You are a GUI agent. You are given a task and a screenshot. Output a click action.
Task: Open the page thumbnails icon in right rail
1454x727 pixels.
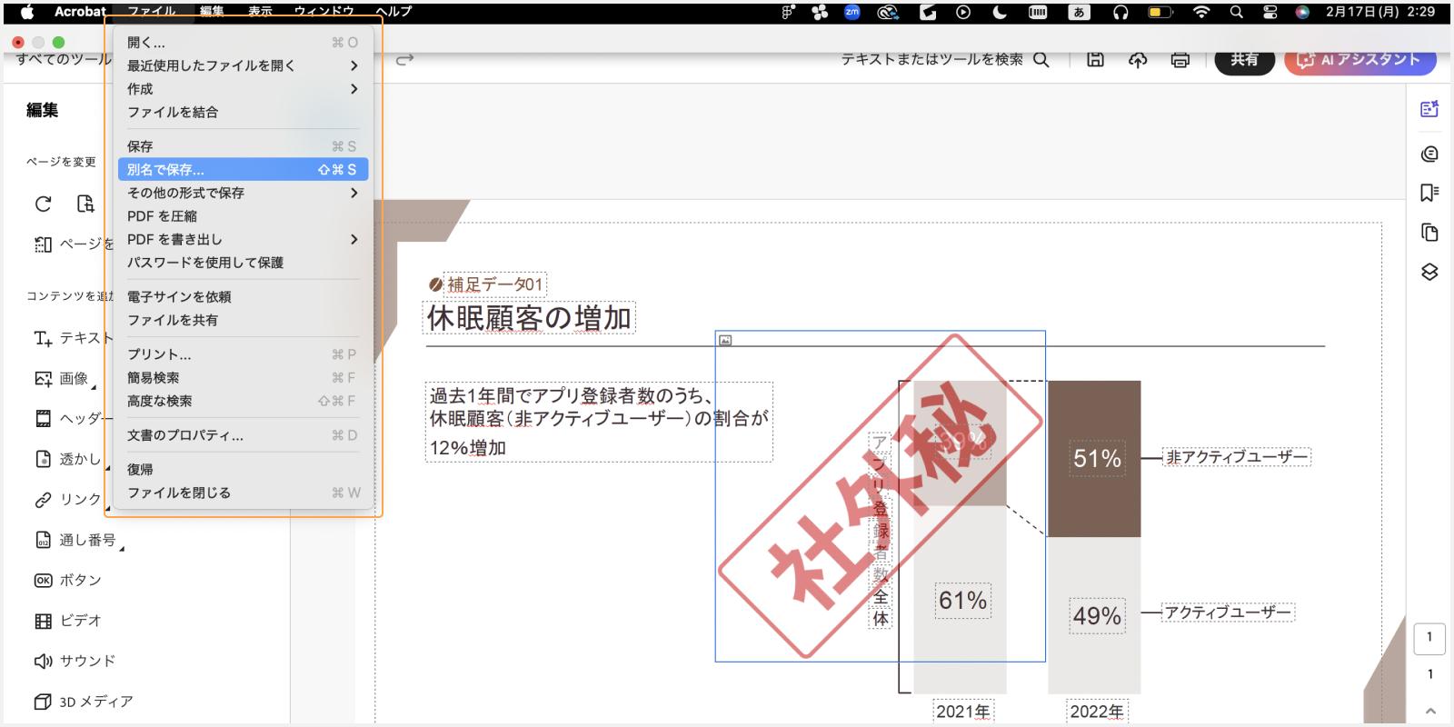(x=1429, y=233)
